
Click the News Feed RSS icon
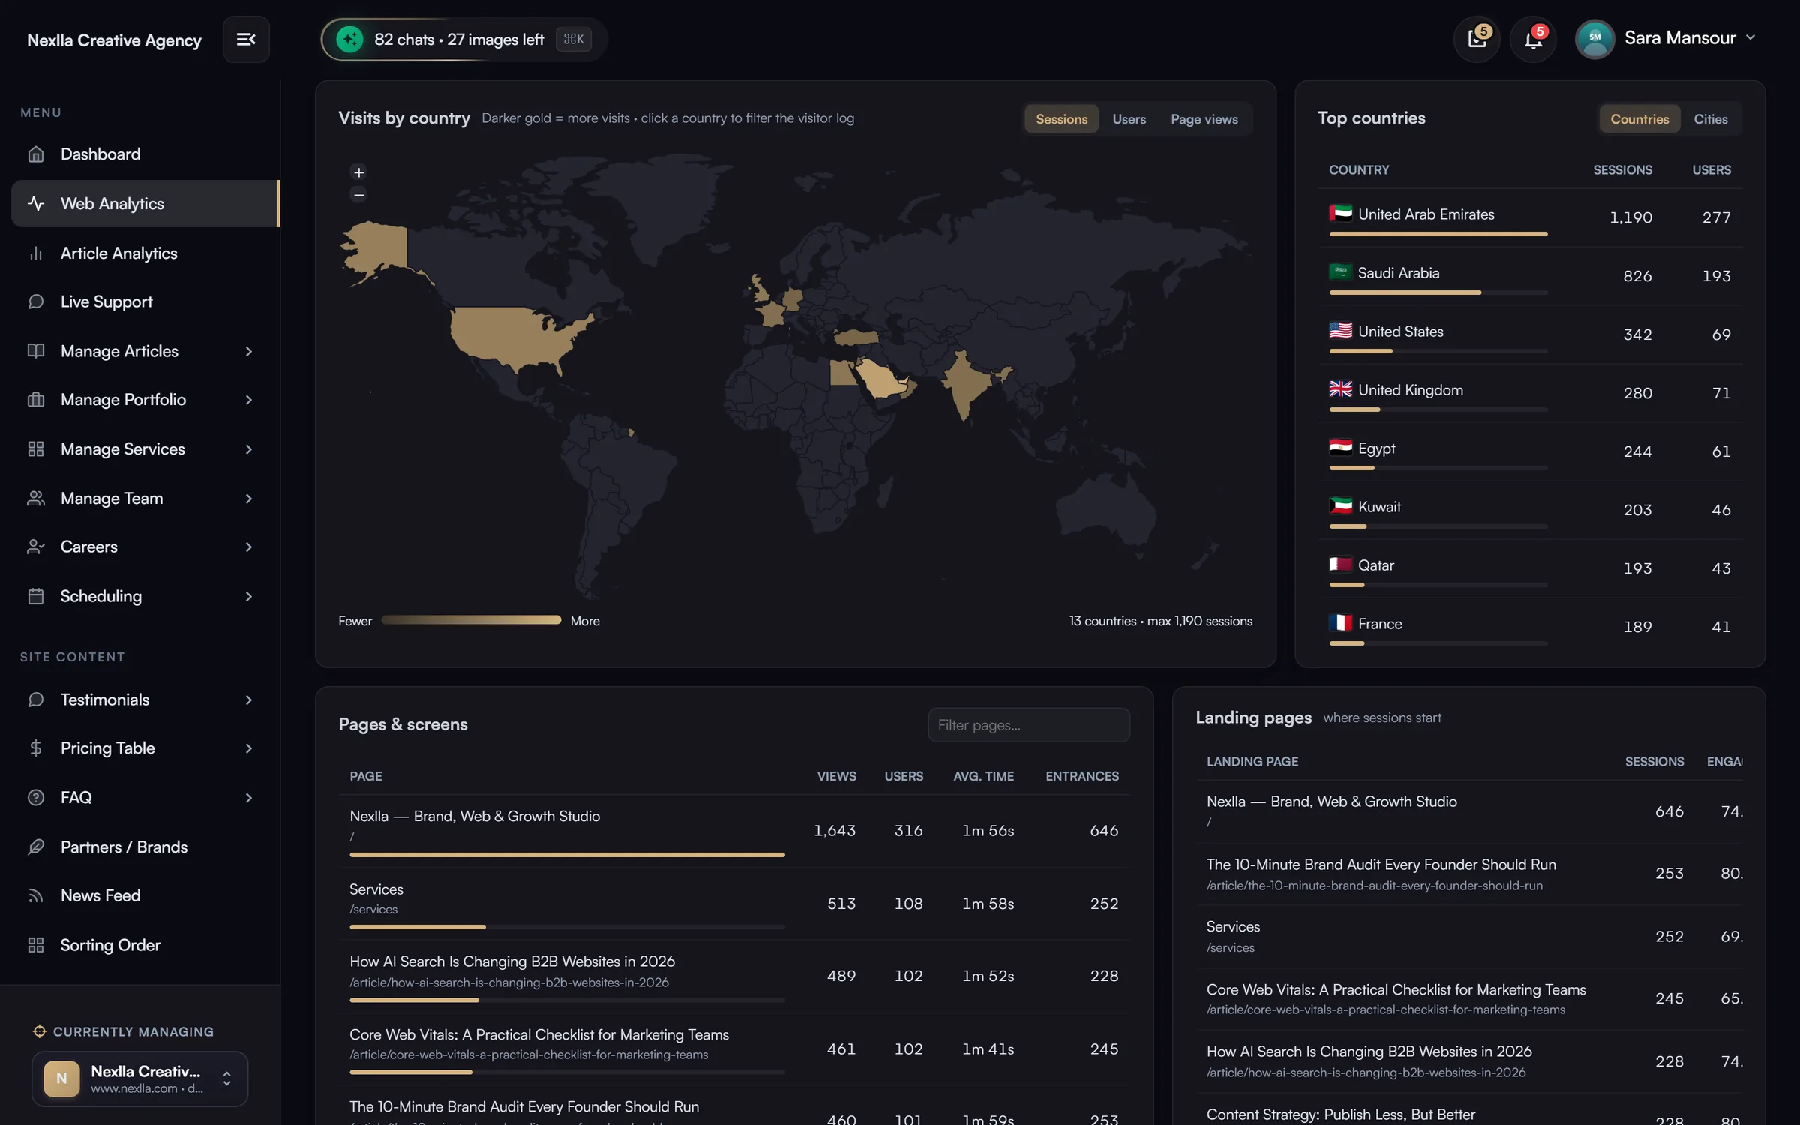(36, 895)
